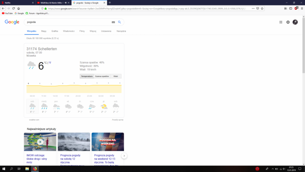The image size is (305, 172).
Task: Open the Narzędzia search tools expander
Action: tap(121, 31)
